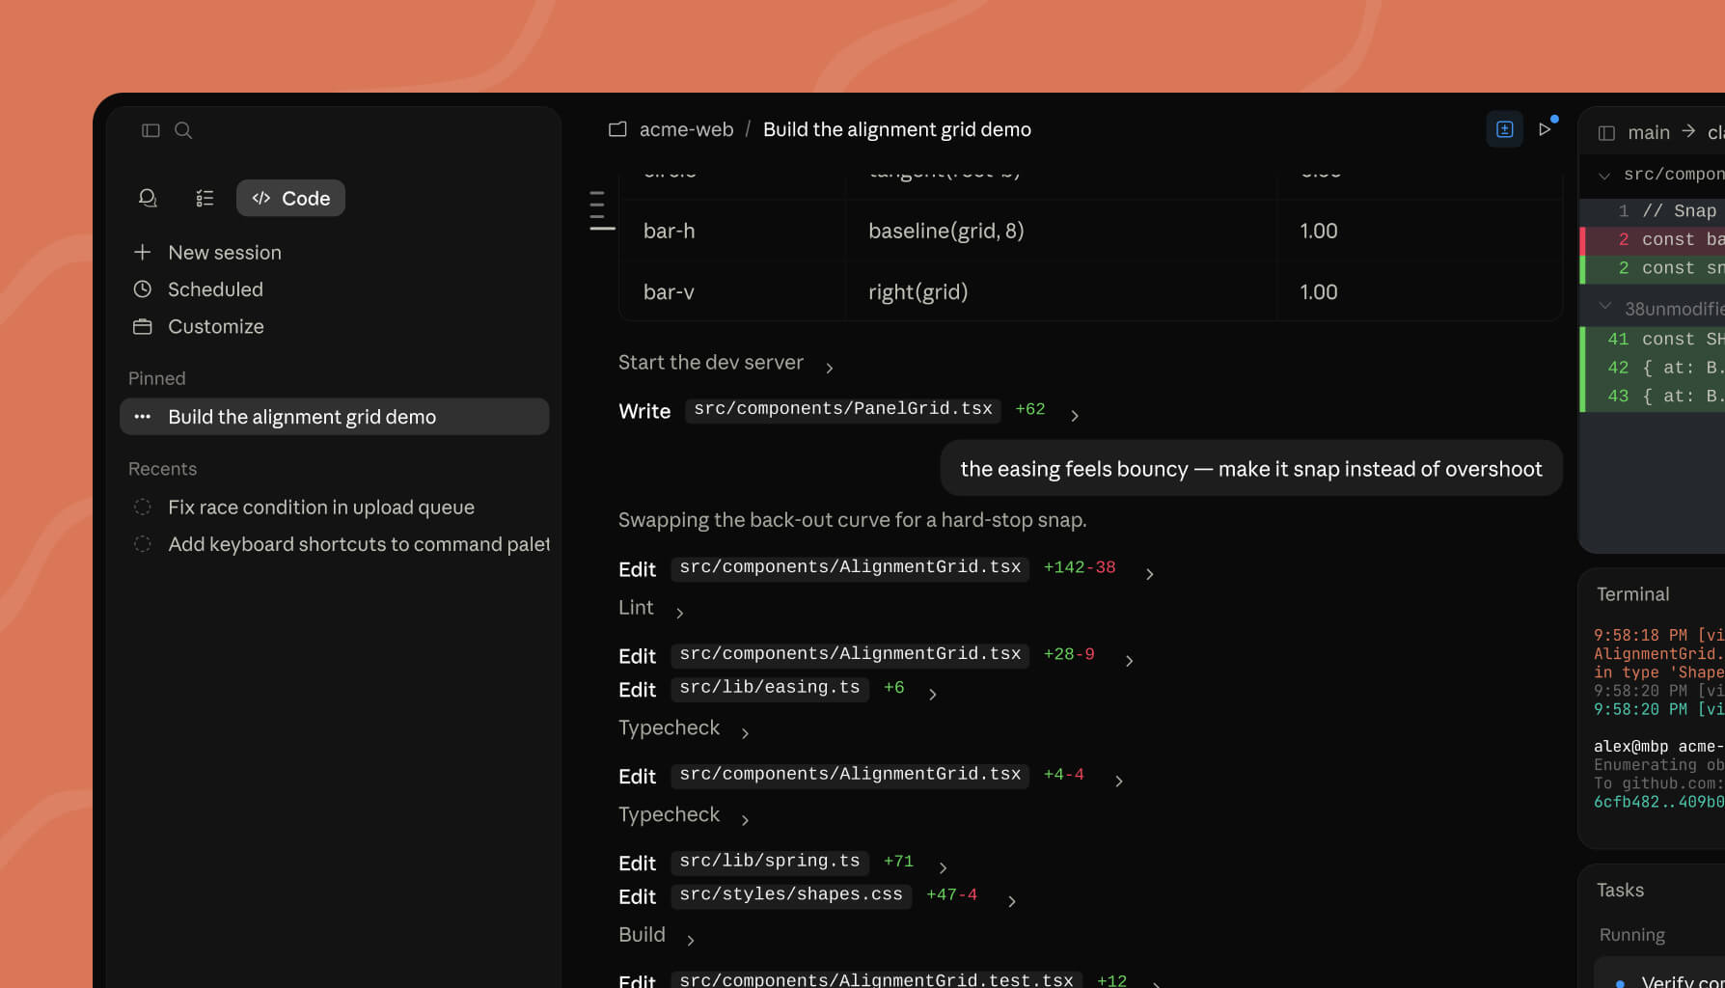Open search from the sidebar magnifier icon

pos(183,130)
